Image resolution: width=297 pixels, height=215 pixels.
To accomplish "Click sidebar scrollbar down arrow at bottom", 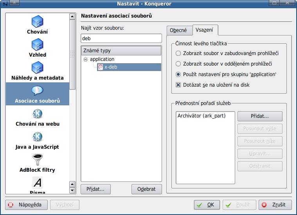I will (72, 190).
